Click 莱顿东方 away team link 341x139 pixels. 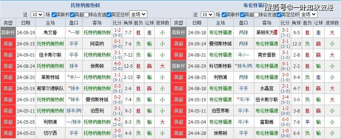coord(265,33)
